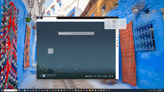
Task: Open the Windows Start menu
Action: tap(2, 90)
